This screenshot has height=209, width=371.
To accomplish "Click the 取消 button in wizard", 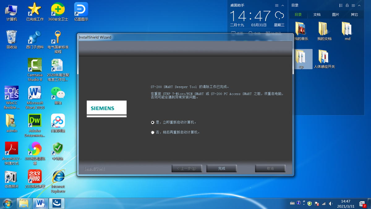I will pyautogui.click(x=270, y=168).
